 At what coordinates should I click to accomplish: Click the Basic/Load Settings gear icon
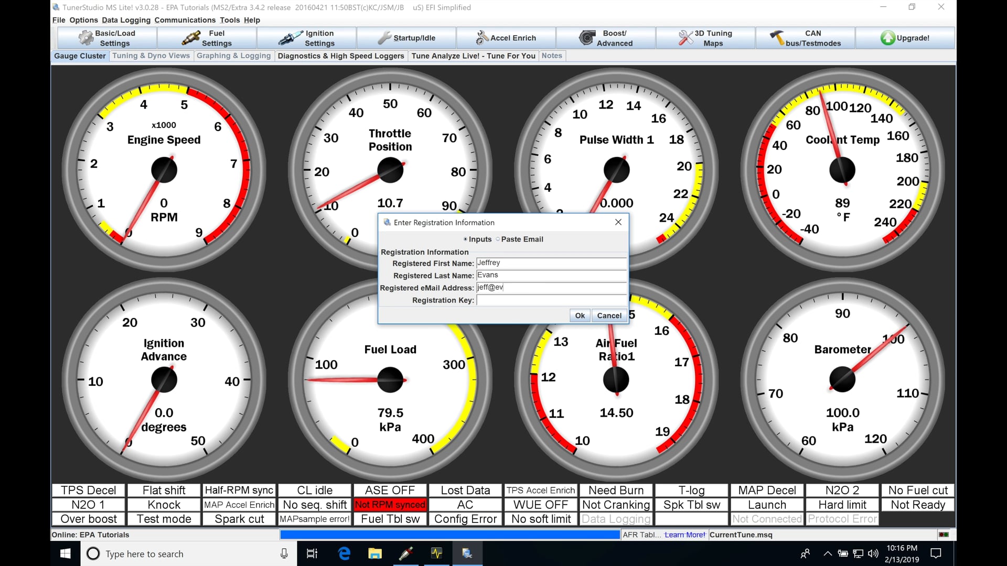(85, 38)
